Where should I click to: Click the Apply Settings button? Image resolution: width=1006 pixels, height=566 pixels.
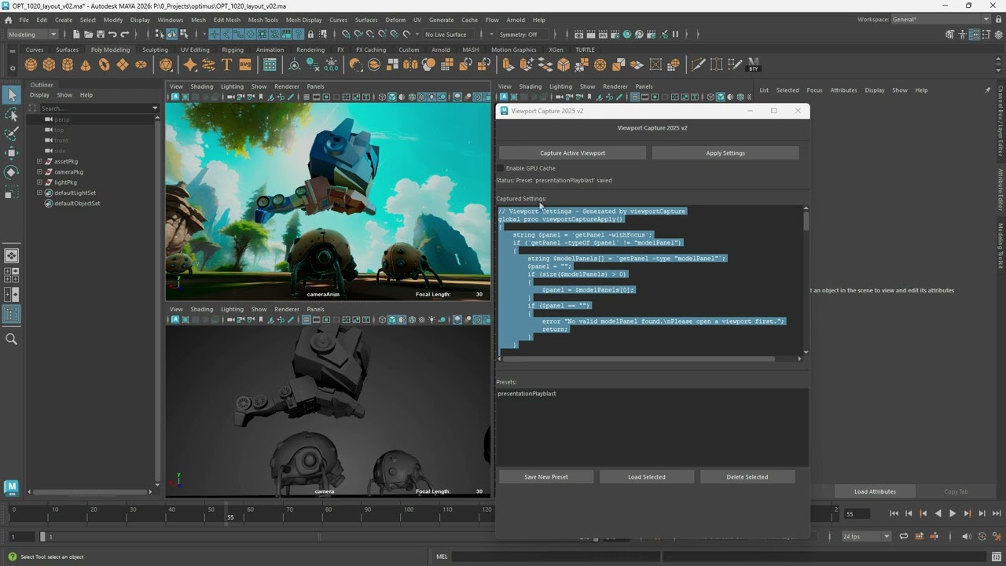click(x=725, y=153)
